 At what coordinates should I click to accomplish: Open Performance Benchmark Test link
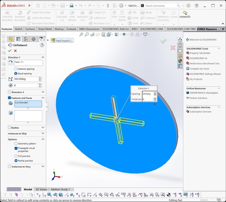point(204,63)
